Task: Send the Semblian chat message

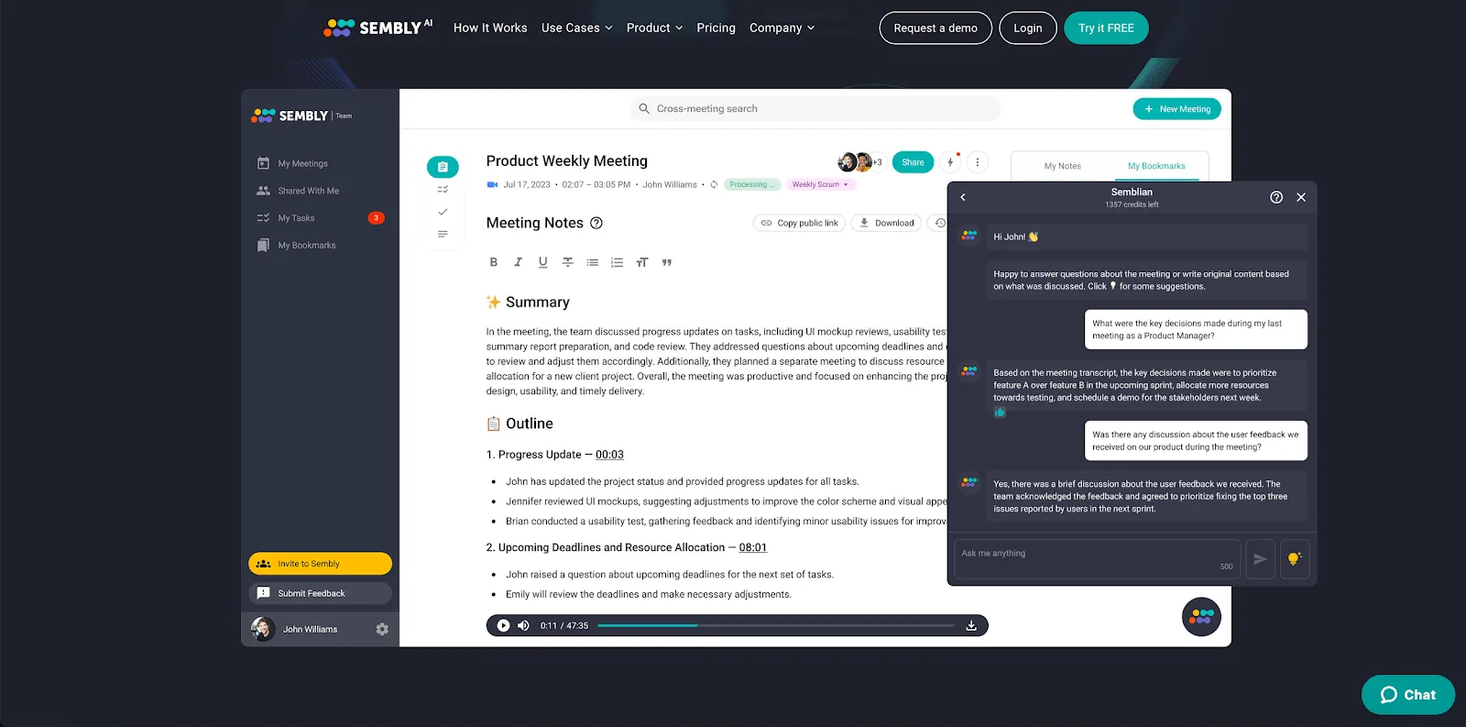Action: pyautogui.click(x=1261, y=558)
